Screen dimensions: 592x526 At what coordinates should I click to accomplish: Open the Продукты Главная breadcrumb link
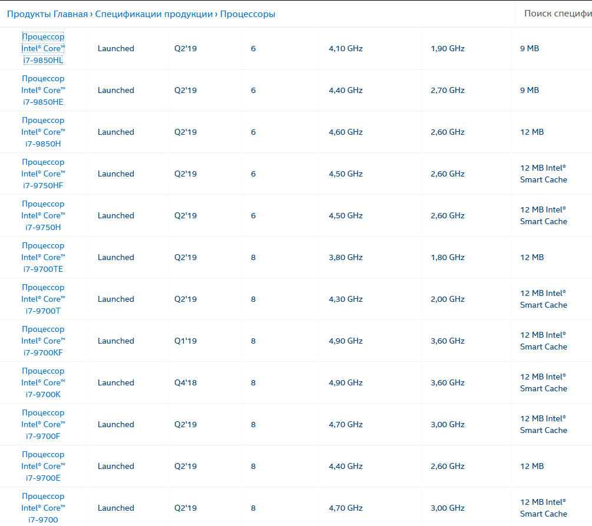(x=47, y=14)
